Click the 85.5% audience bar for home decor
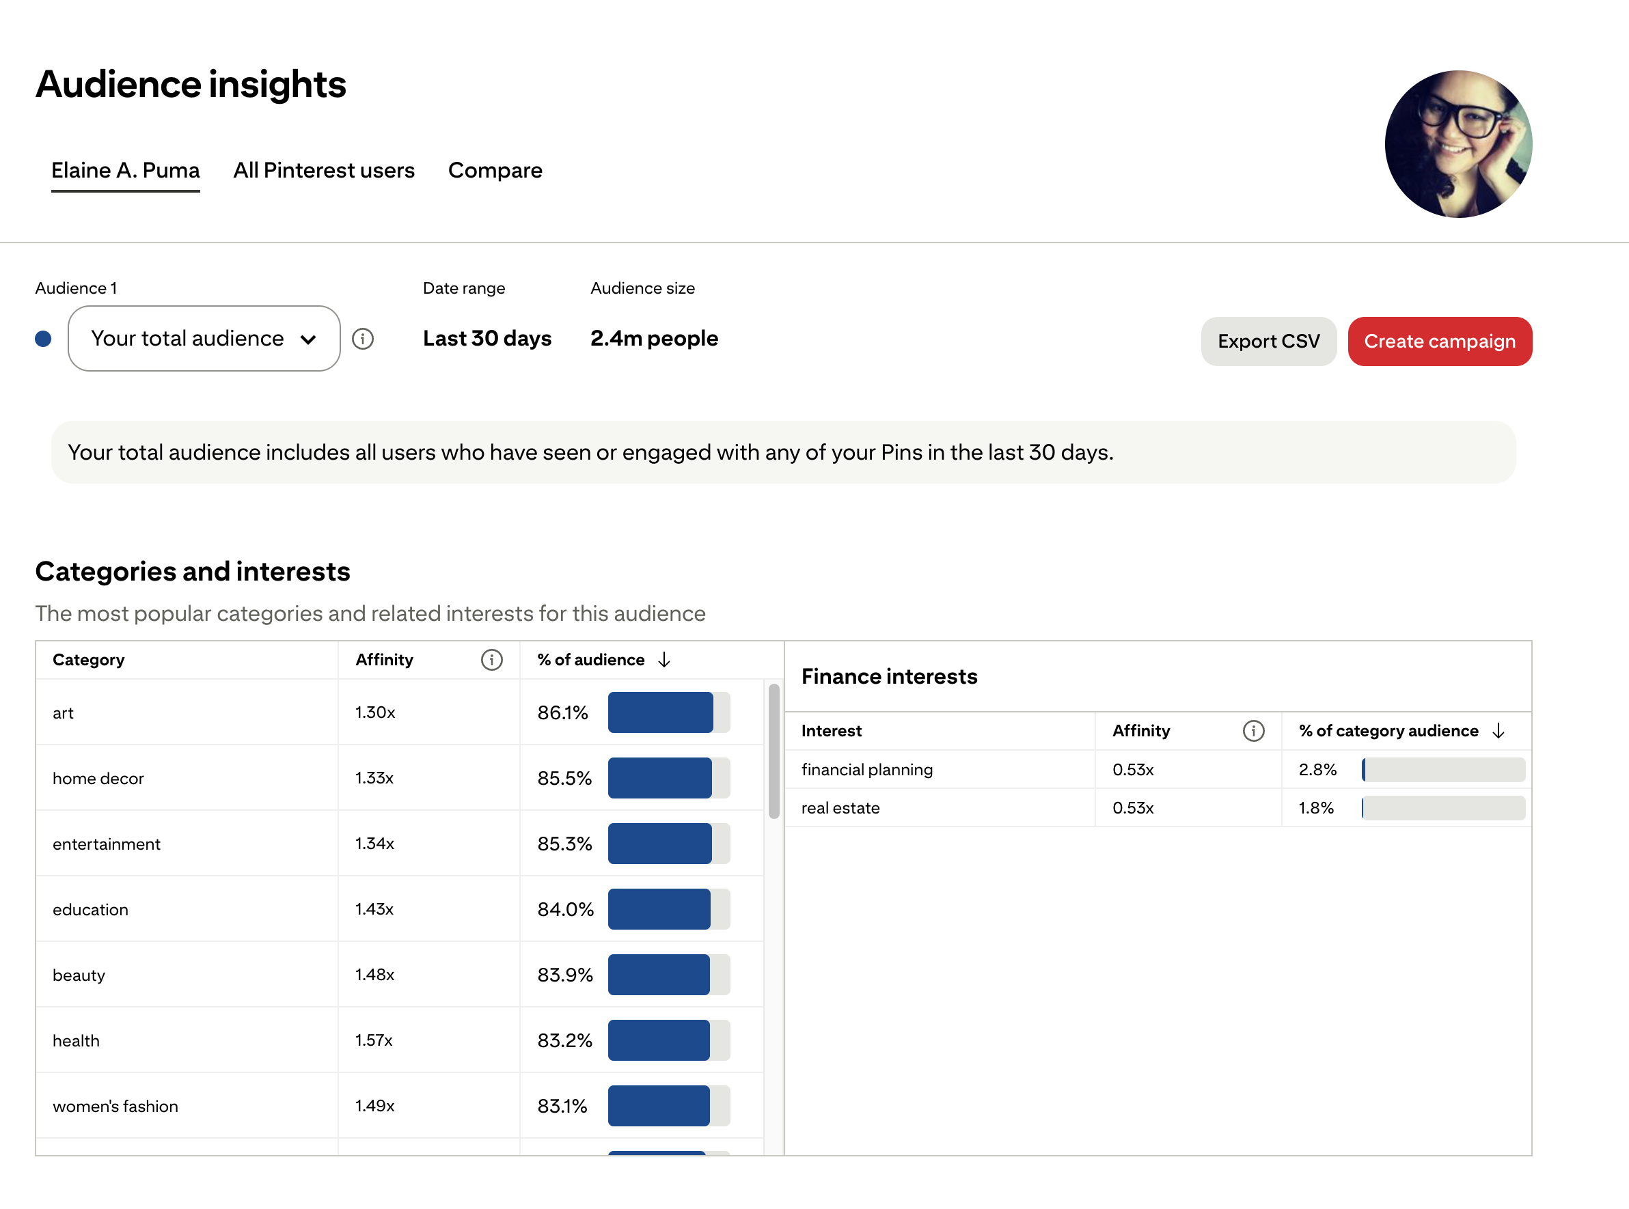The image size is (1629, 1209). [x=669, y=778]
